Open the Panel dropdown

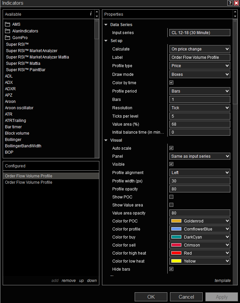point(200,156)
